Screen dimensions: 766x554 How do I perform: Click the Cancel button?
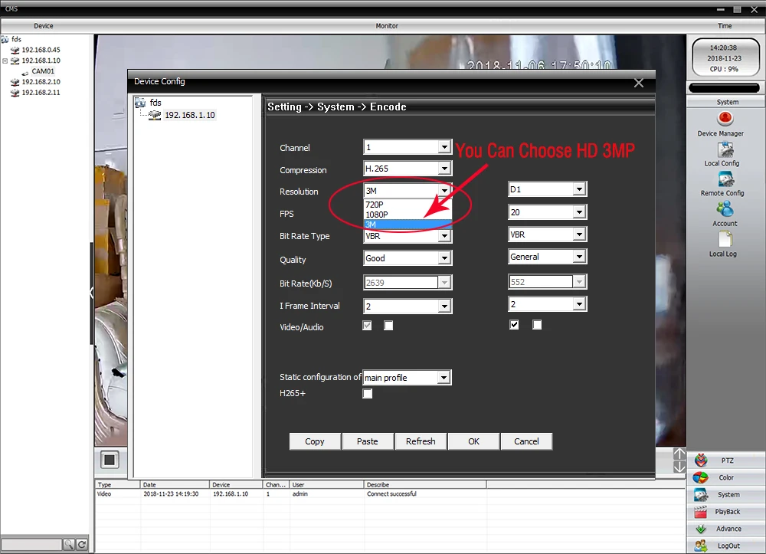[x=526, y=441]
